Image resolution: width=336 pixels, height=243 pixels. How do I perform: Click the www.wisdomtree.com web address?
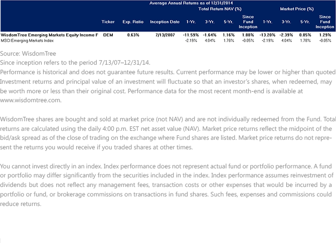pos(31,100)
